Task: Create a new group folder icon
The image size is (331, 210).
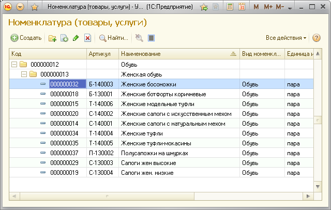Action: click(x=52, y=38)
